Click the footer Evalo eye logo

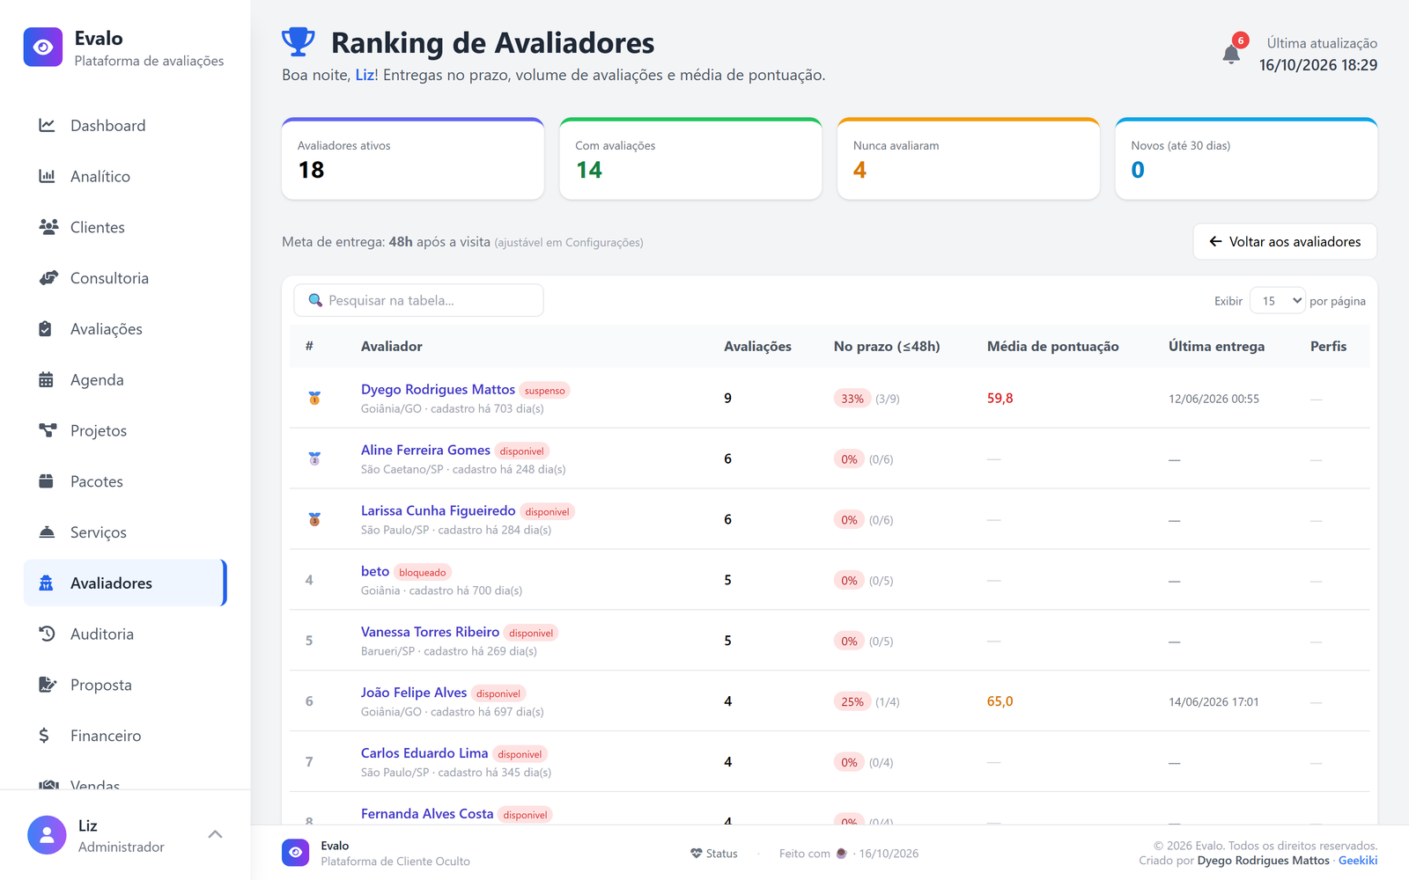click(x=296, y=853)
